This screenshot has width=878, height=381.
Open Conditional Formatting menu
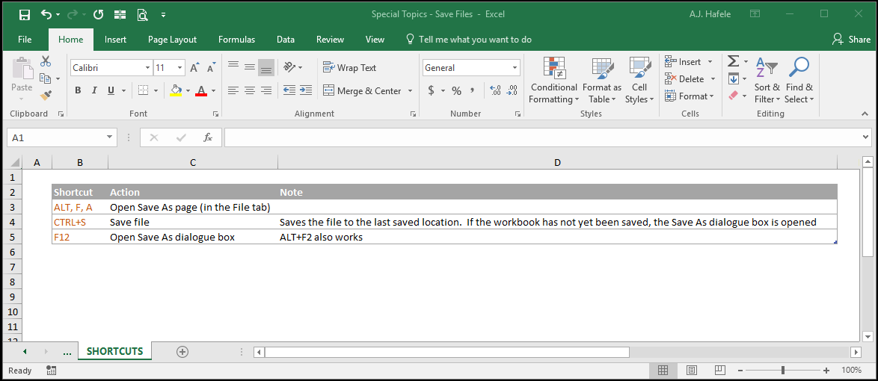(x=553, y=80)
